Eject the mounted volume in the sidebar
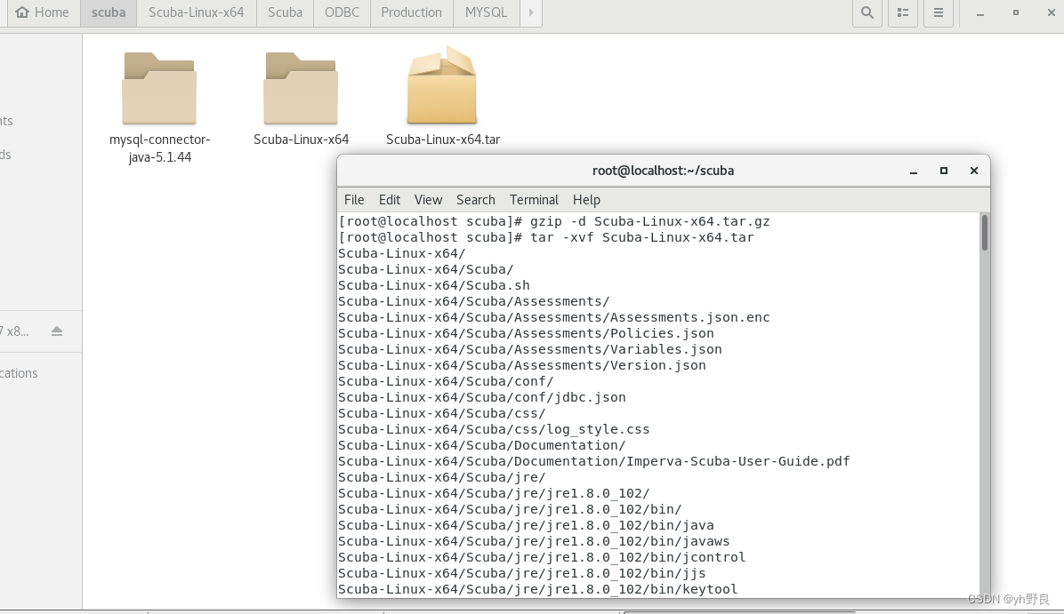 57,331
